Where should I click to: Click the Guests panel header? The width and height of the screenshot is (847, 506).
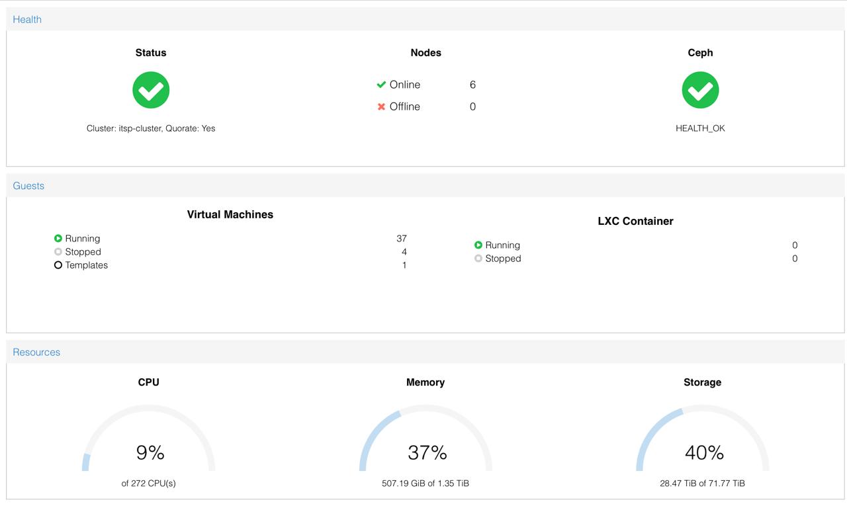point(425,186)
